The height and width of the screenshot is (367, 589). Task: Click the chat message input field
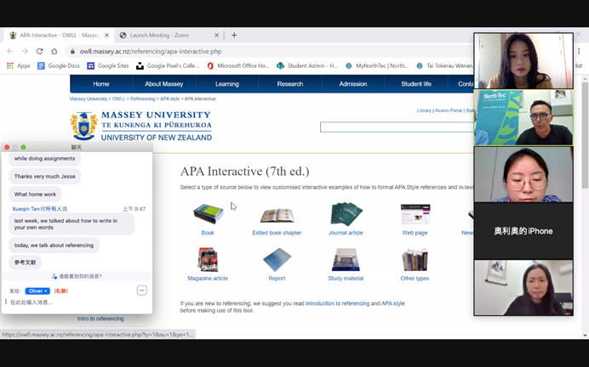point(77,302)
